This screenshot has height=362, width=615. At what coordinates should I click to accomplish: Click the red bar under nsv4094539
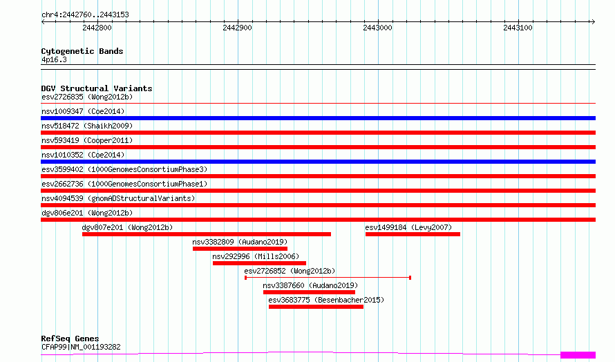point(318,205)
